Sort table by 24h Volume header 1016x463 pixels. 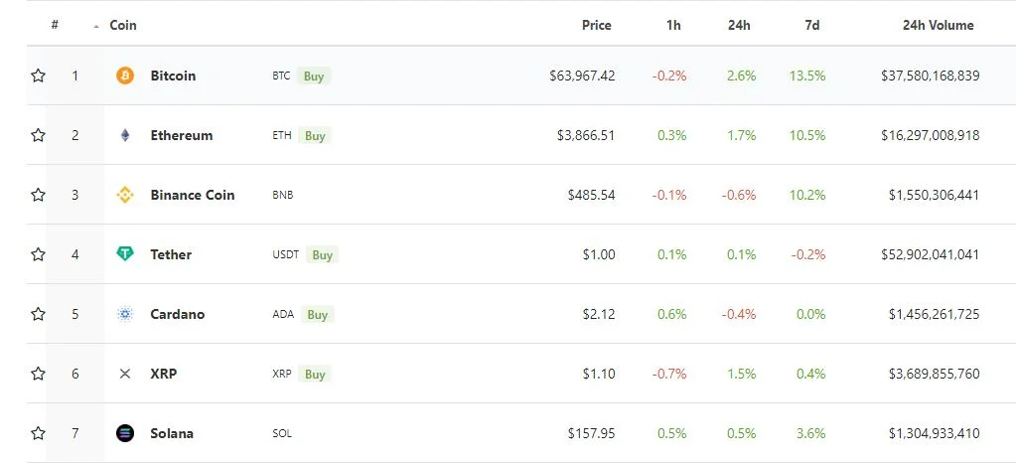tap(938, 25)
